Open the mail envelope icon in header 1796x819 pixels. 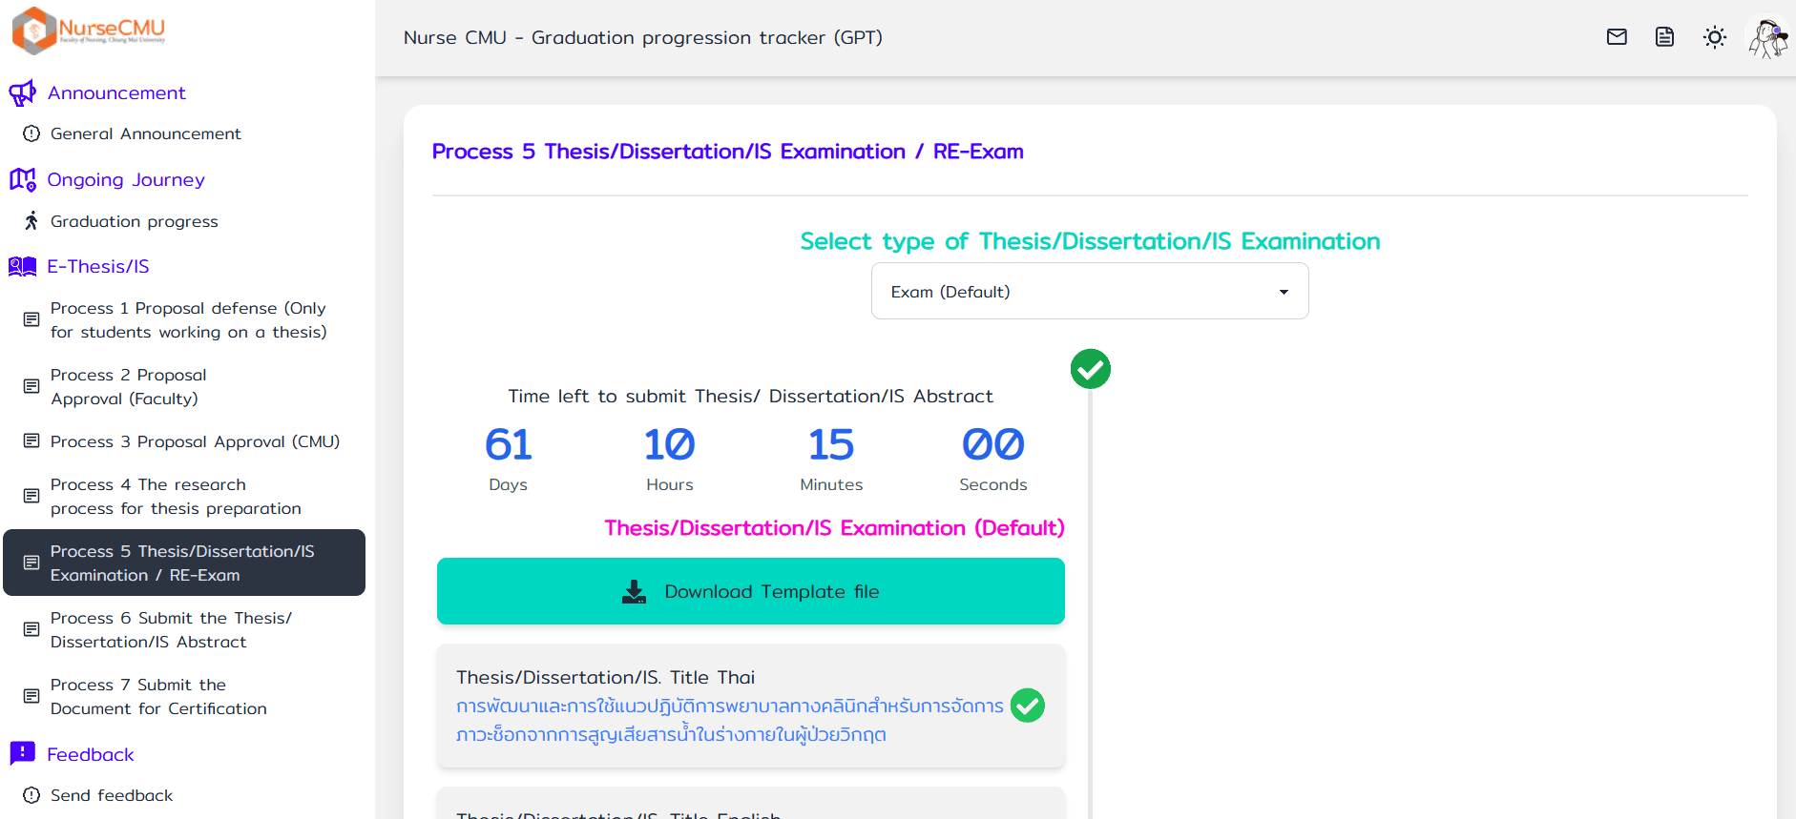(x=1617, y=37)
